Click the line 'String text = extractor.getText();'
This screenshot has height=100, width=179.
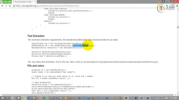point(49,56)
